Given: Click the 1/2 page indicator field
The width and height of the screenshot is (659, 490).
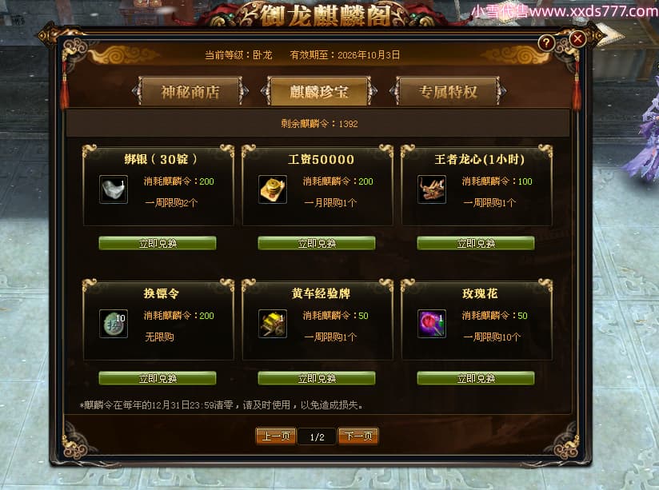Looking at the screenshot, I should 317,436.
